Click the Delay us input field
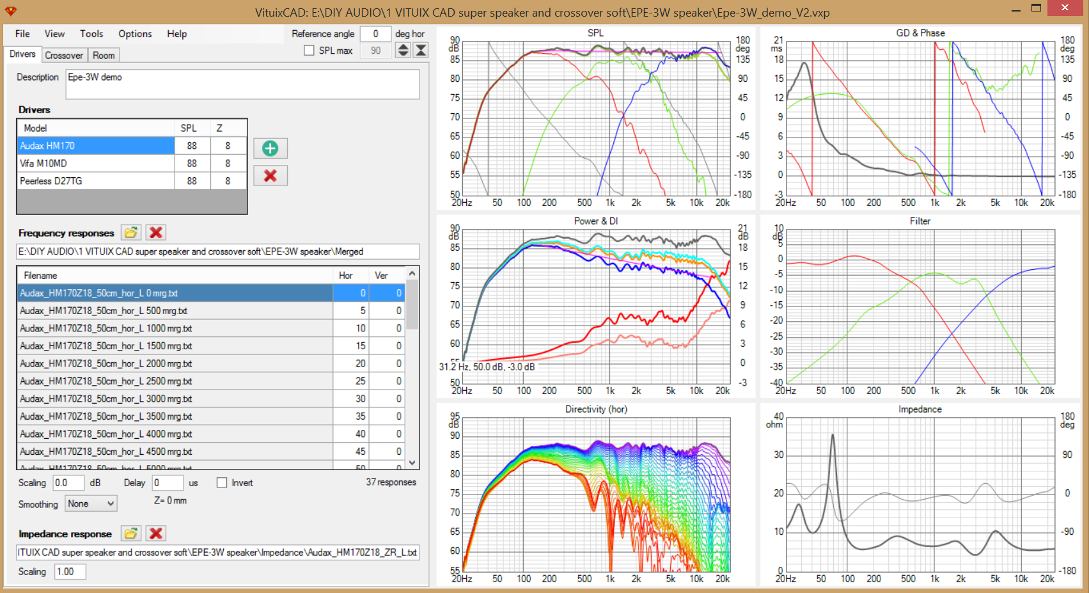The height and width of the screenshot is (593, 1089). pyautogui.click(x=168, y=483)
